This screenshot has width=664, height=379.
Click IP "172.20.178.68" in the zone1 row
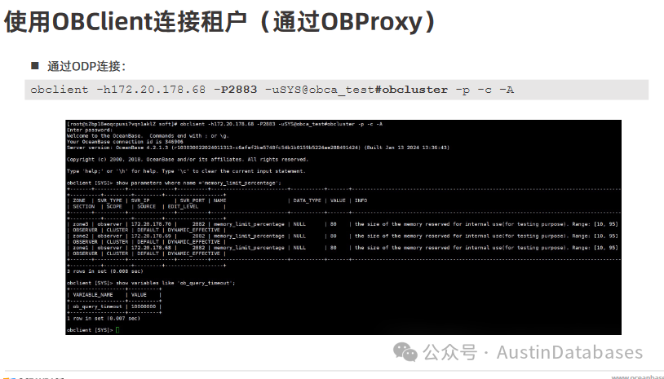(151, 248)
